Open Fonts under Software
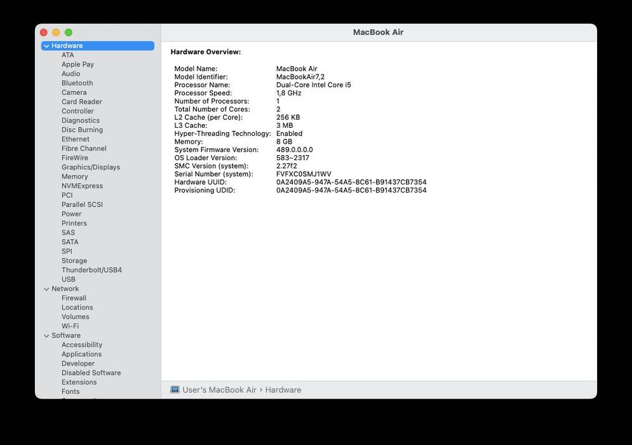Screen dimensions: 632x445 (71, 392)
